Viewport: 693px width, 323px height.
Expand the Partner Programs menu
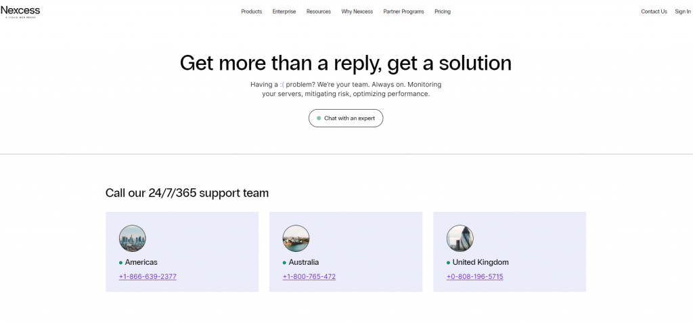[x=403, y=12]
